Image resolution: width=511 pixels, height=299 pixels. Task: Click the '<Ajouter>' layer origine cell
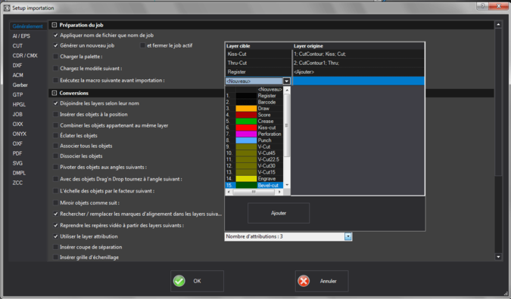click(359, 72)
